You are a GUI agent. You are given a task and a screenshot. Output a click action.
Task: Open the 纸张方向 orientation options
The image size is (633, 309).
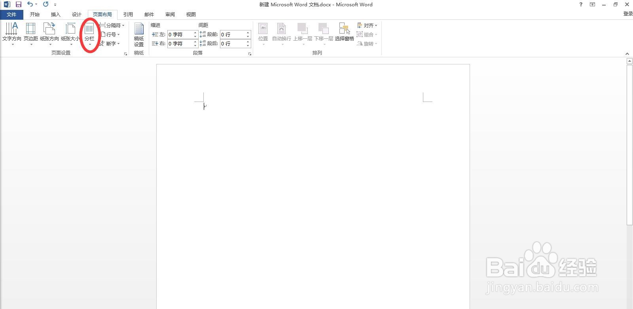49,34
